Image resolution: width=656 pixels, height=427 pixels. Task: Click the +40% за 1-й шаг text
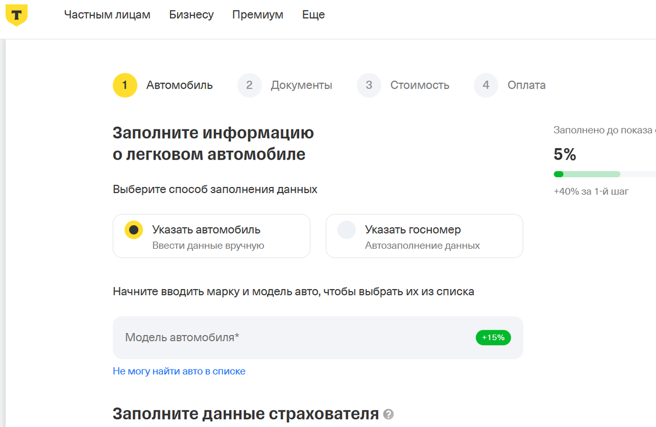pyautogui.click(x=591, y=192)
